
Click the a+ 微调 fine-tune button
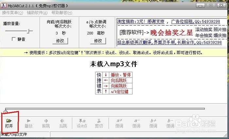119,123
